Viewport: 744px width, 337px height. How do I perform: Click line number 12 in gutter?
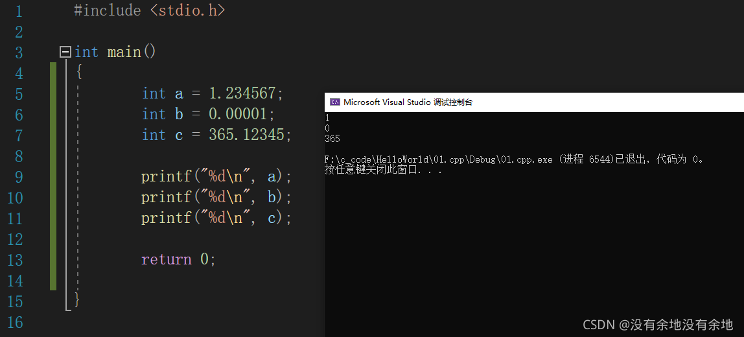pos(15,239)
